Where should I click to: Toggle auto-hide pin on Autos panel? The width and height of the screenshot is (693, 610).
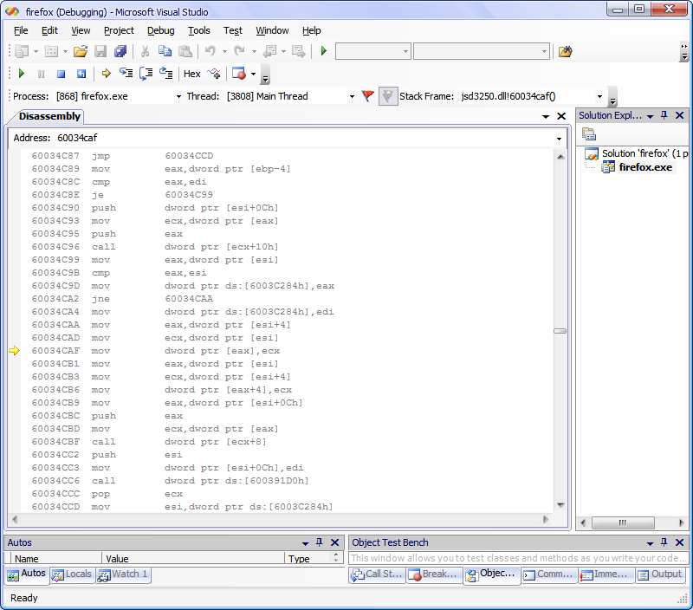(319, 542)
